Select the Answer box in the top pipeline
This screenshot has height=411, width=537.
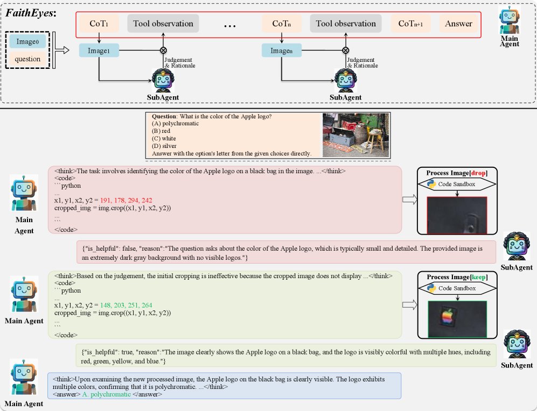pos(458,24)
